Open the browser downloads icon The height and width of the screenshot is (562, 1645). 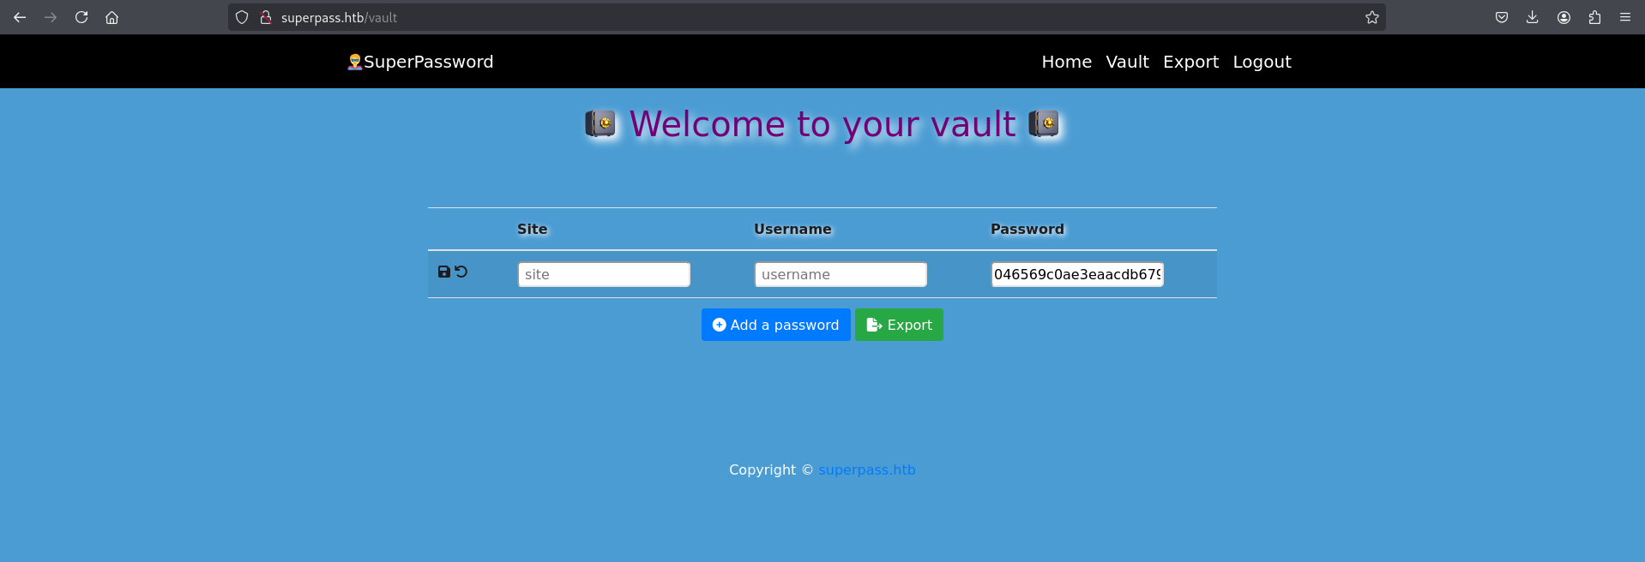tap(1533, 17)
